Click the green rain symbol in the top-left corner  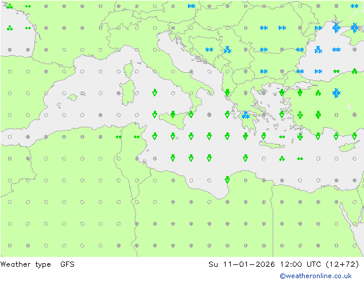[x=10, y=6]
